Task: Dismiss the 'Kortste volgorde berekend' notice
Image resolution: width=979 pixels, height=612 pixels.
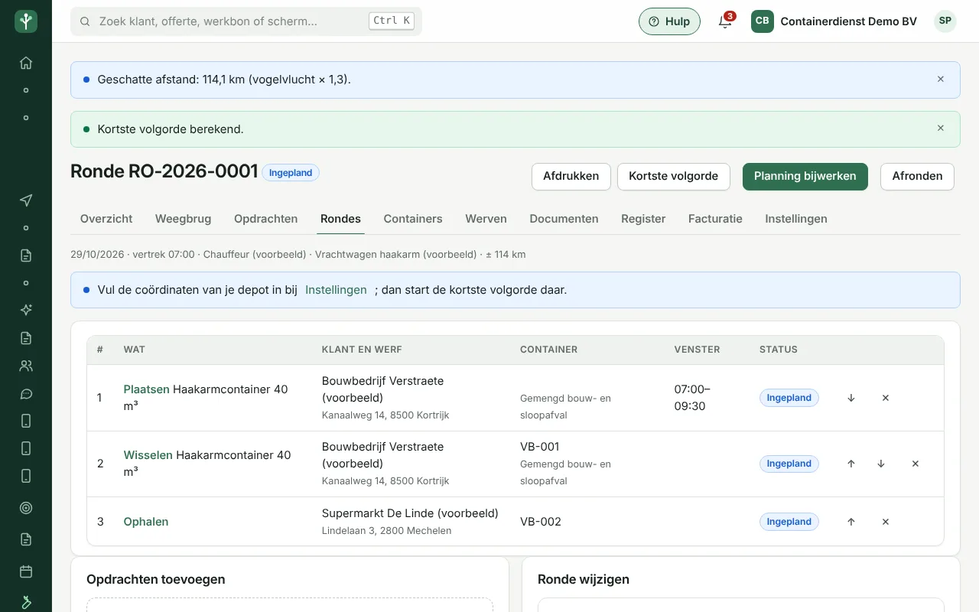Action: tap(941, 129)
